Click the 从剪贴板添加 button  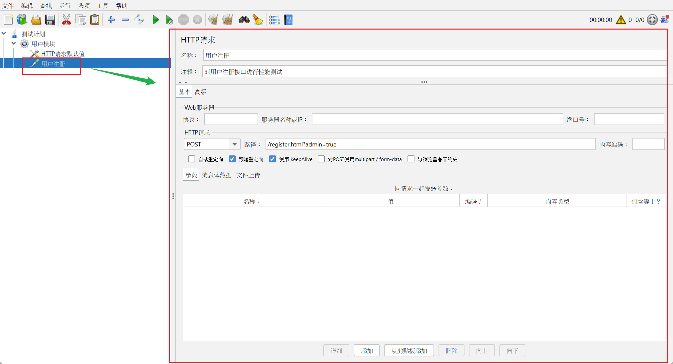point(409,351)
